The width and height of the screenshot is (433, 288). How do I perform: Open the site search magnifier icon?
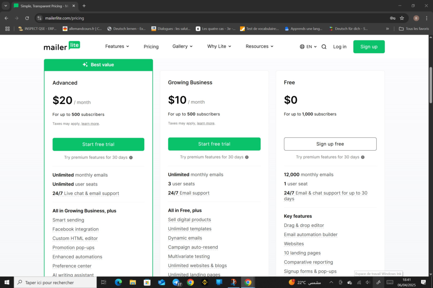(x=324, y=47)
